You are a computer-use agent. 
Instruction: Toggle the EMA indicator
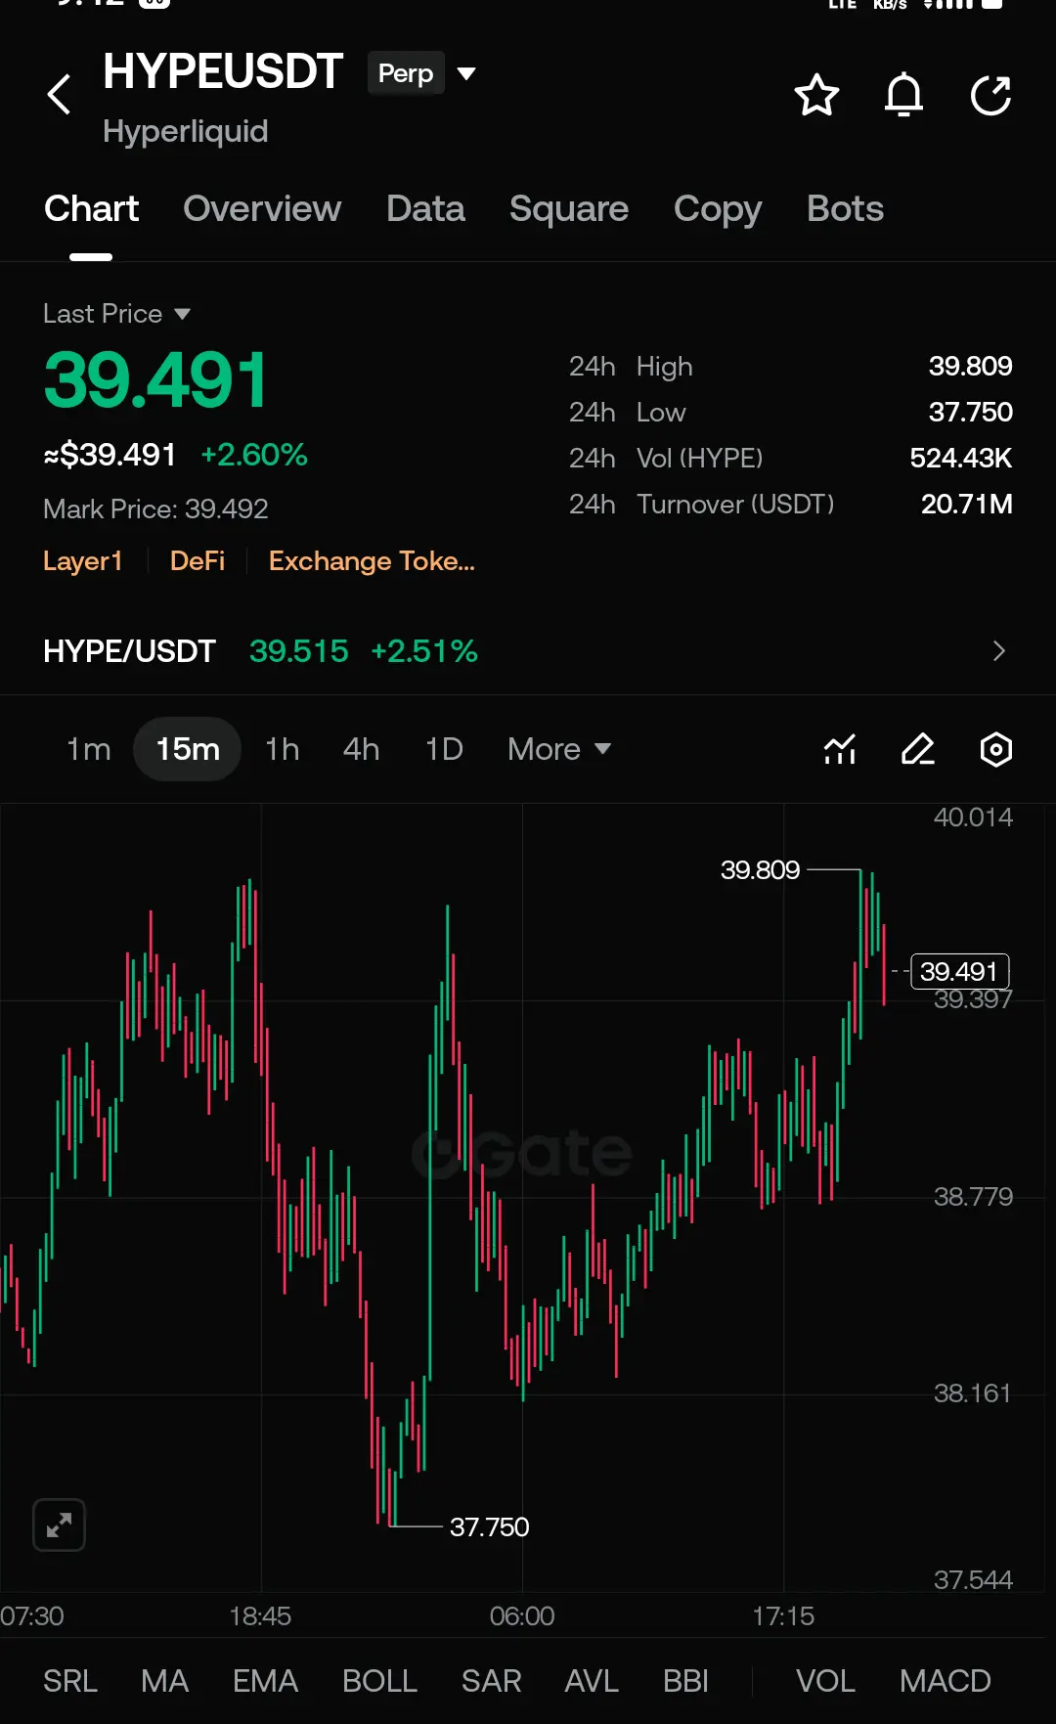pos(265,1681)
